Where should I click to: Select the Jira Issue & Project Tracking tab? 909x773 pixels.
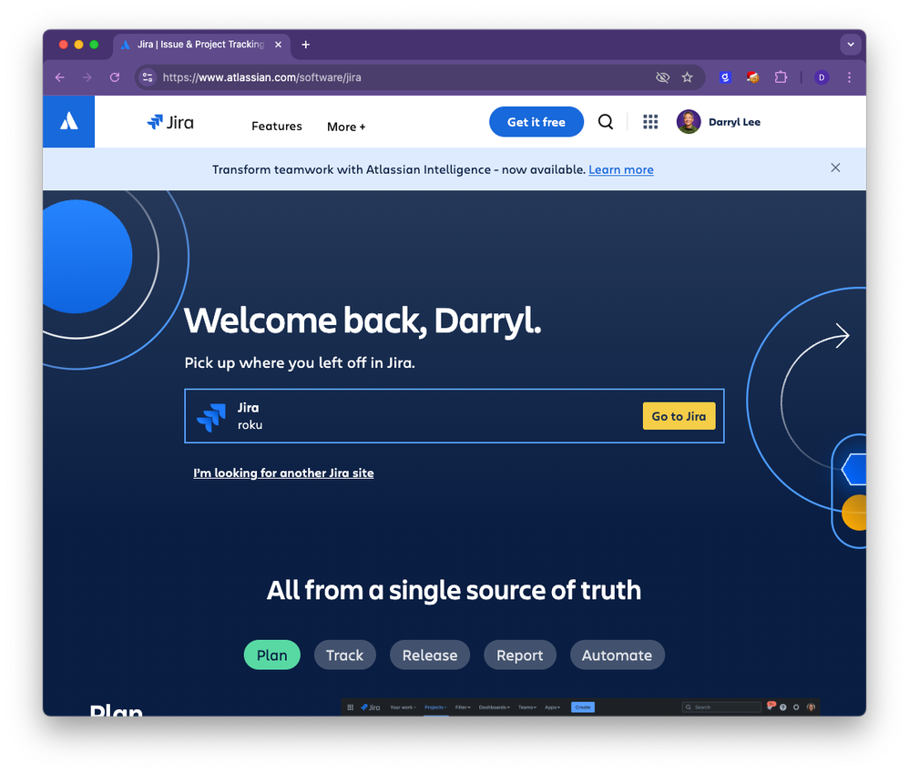(x=200, y=45)
